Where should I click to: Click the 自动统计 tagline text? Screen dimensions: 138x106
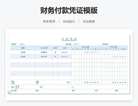pos(69,22)
